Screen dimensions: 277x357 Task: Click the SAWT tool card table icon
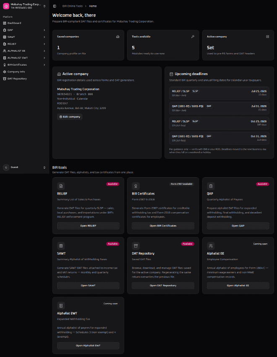[x=61, y=246]
